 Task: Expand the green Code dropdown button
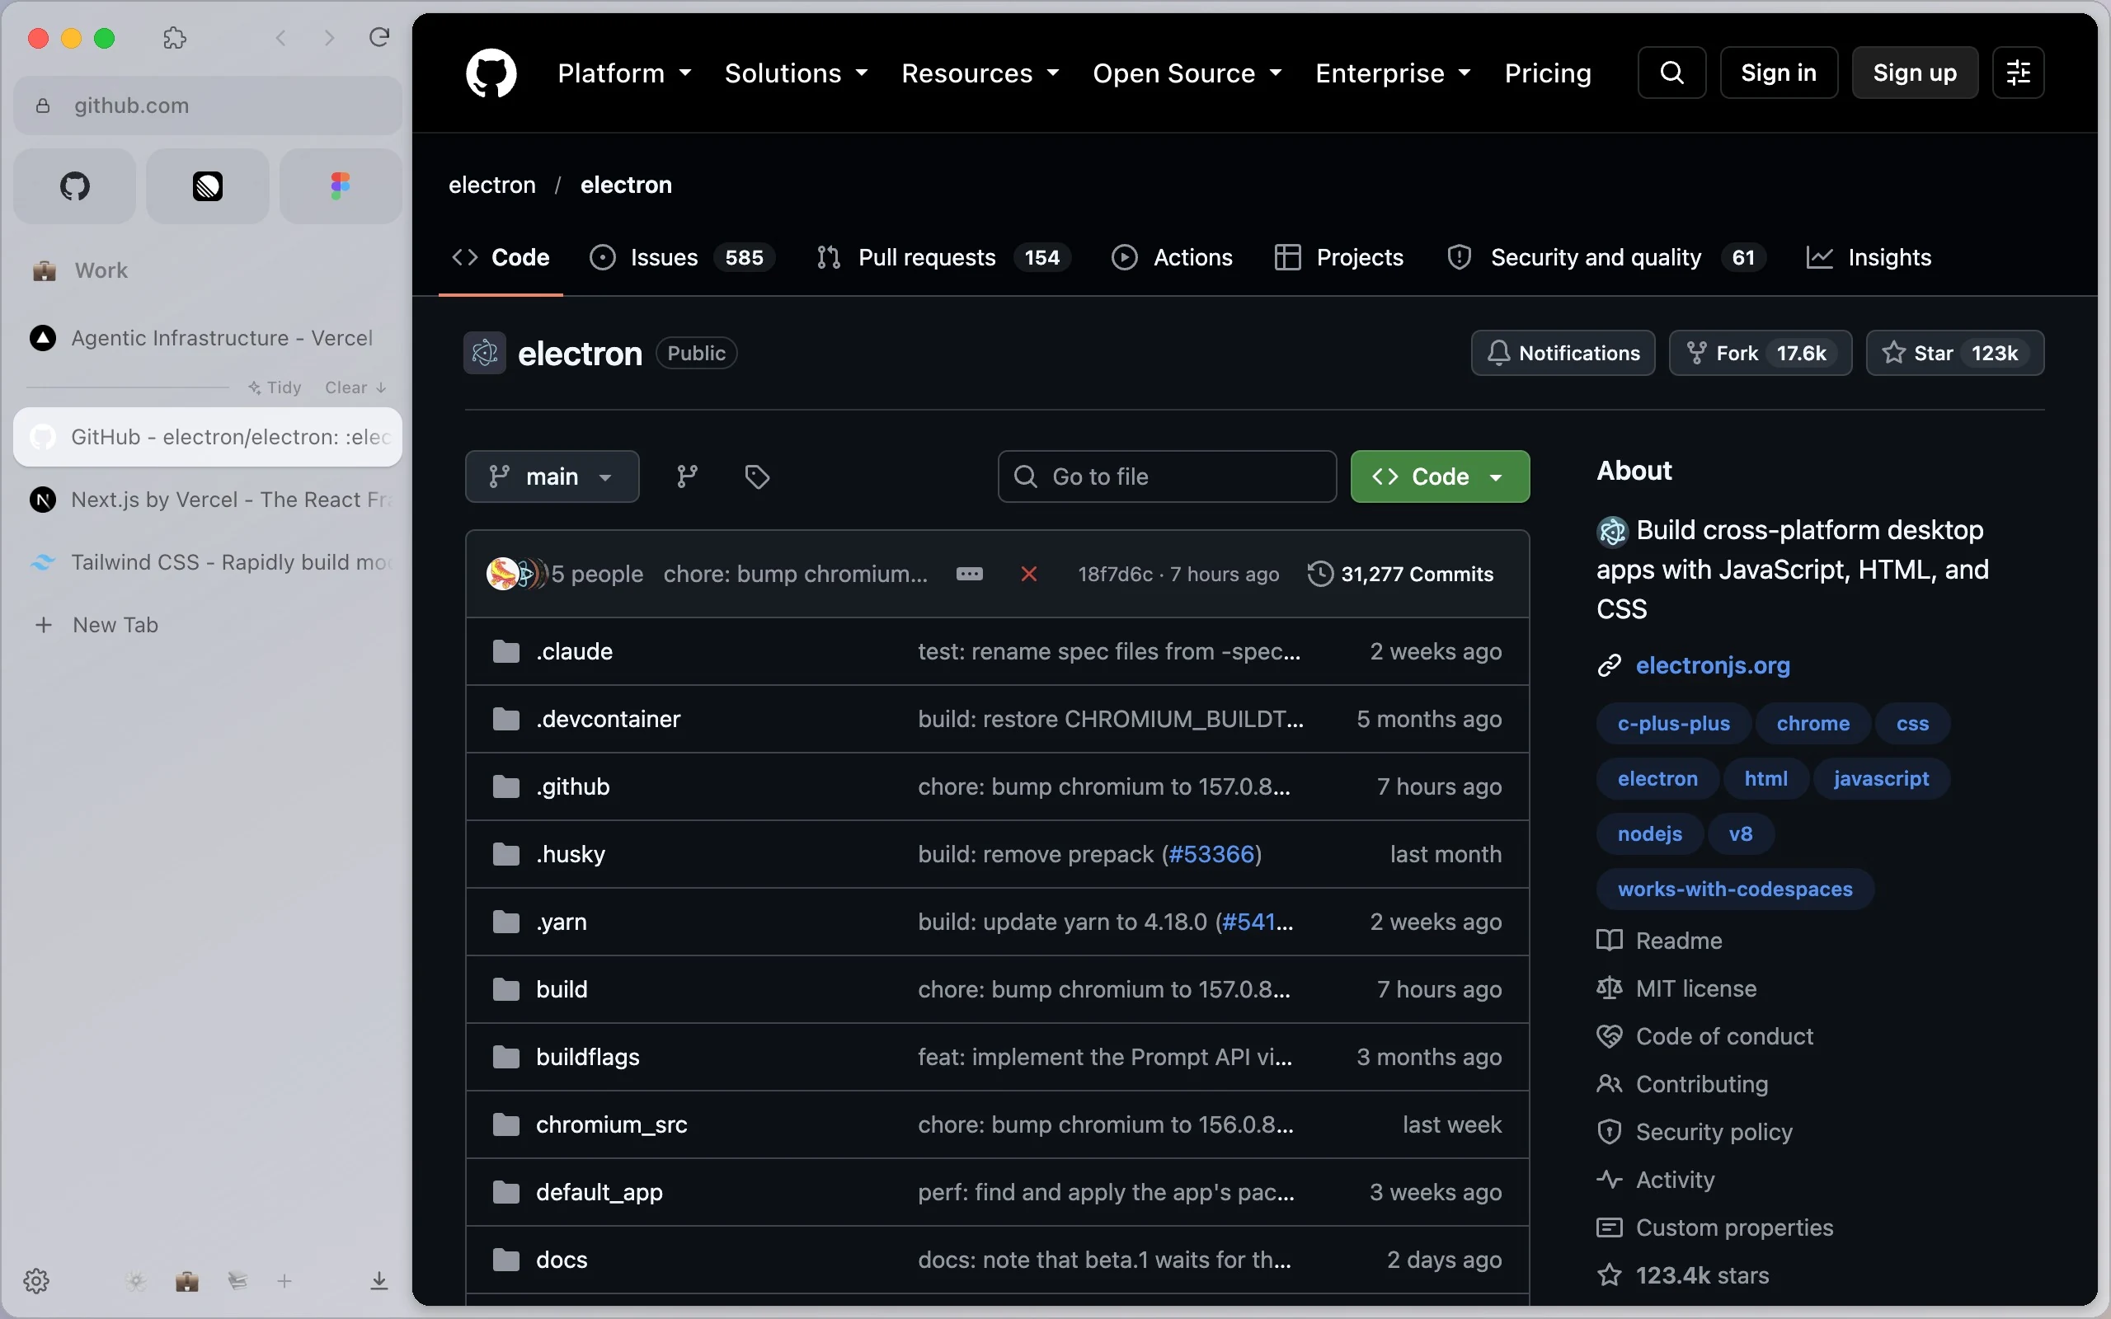click(x=1439, y=476)
